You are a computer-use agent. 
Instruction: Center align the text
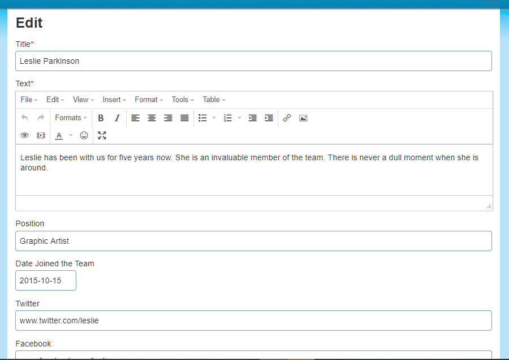coord(152,118)
